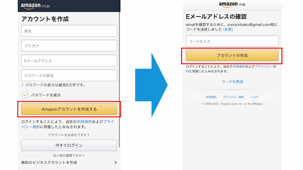Toggle the パスワードを表示 checkbox
Screen dimensions: 303x170
point(25,95)
